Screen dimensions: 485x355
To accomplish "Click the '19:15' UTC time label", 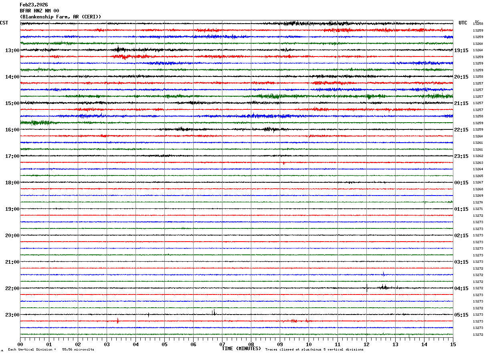I will click(x=461, y=50).
